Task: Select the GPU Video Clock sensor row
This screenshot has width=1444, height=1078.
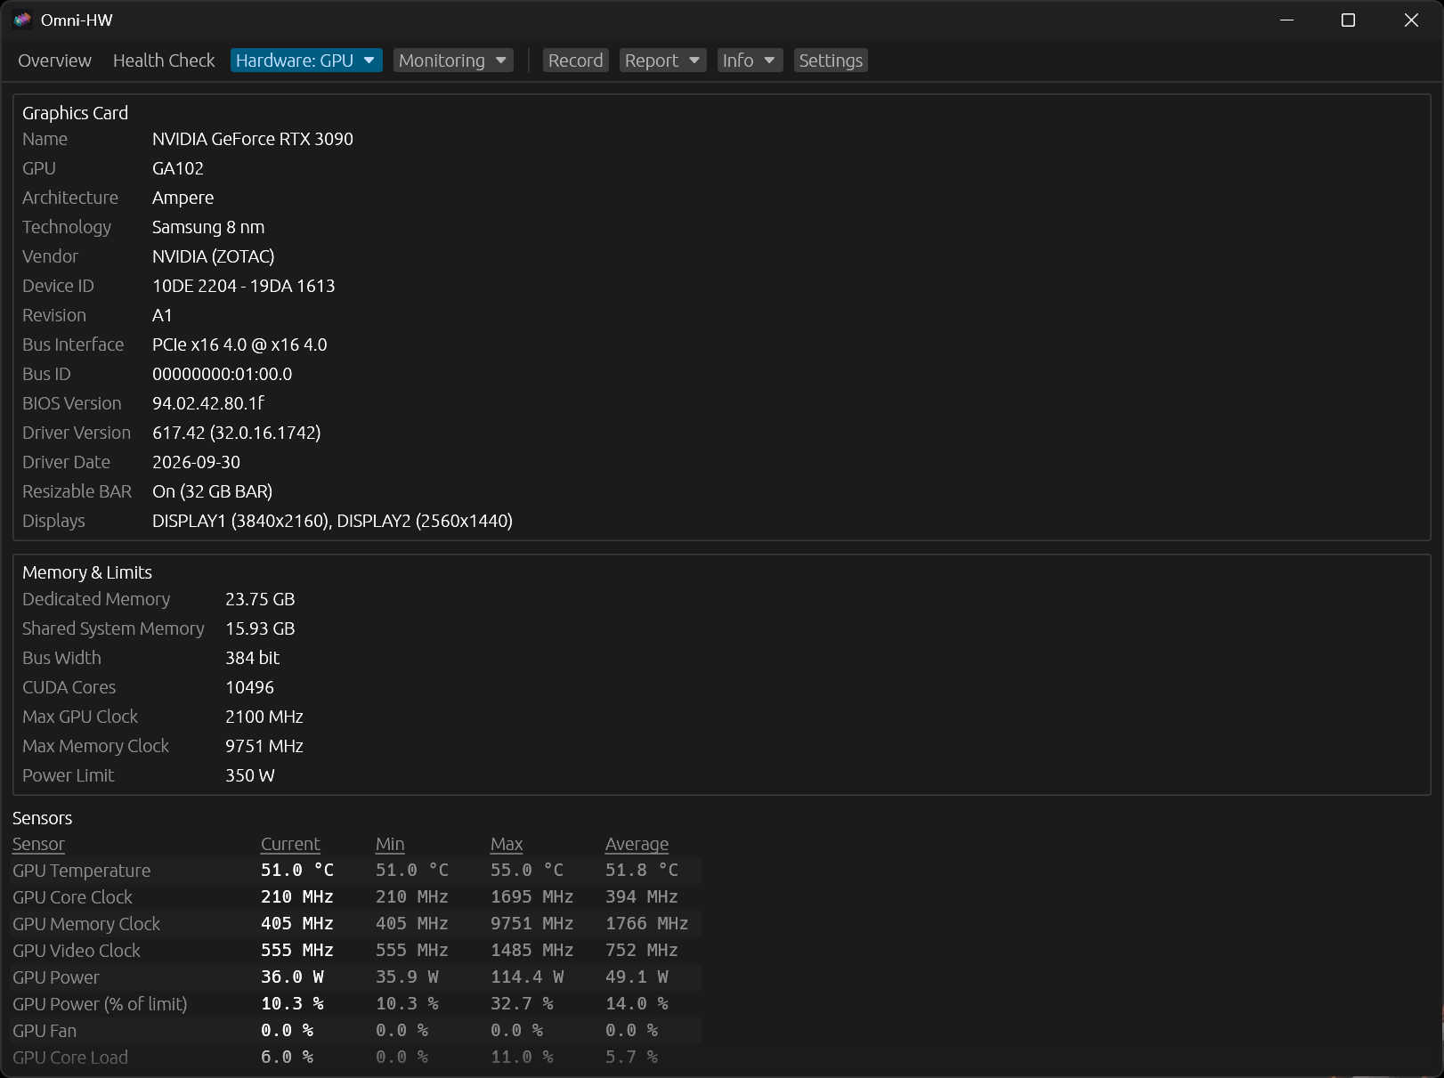Action: click(356, 951)
